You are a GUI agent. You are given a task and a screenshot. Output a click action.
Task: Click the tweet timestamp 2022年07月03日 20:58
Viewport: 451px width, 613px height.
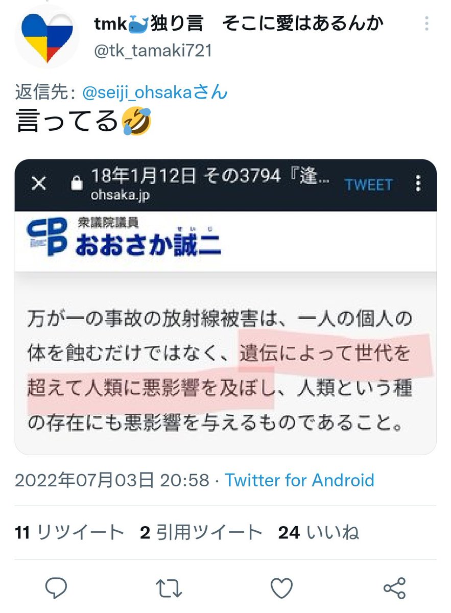[x=112, y=480]
